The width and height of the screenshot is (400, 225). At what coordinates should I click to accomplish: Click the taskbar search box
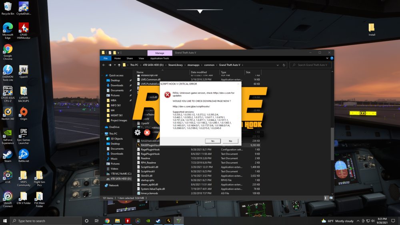tap(46, 221)
